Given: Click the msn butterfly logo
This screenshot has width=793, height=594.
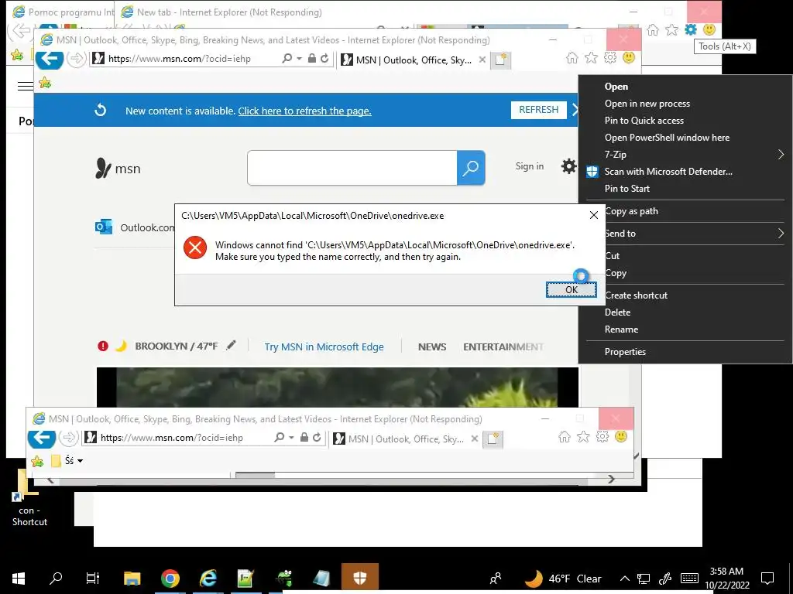Looking at the screenshot, I should (118, 168).
